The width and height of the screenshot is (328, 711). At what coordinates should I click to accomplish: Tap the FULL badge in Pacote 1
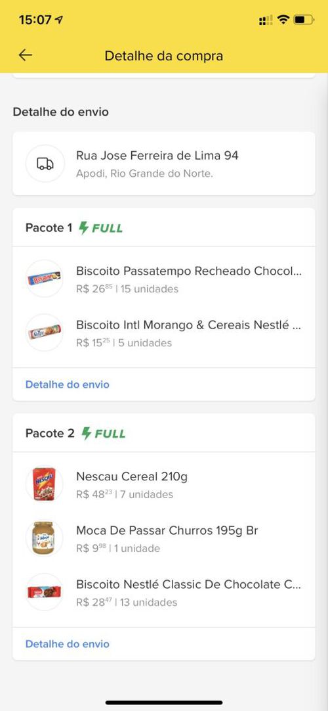coord(100,227)
